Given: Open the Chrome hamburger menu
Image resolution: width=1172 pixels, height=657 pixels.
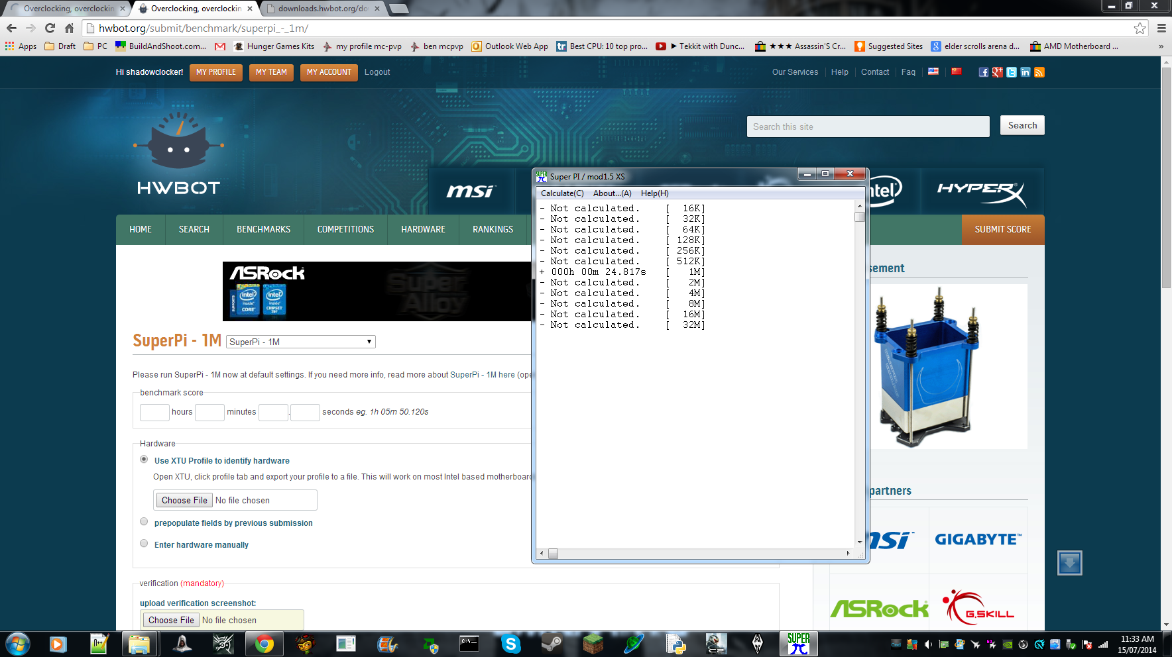Looking at the screenshot, I should 1161,28.
